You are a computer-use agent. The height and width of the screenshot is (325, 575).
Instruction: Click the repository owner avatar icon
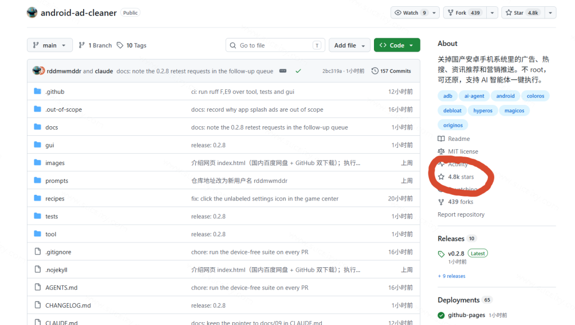32,12
